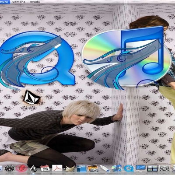
Task: Click the Volcom diamond icon in Dock
Action: tap(34, 168)
